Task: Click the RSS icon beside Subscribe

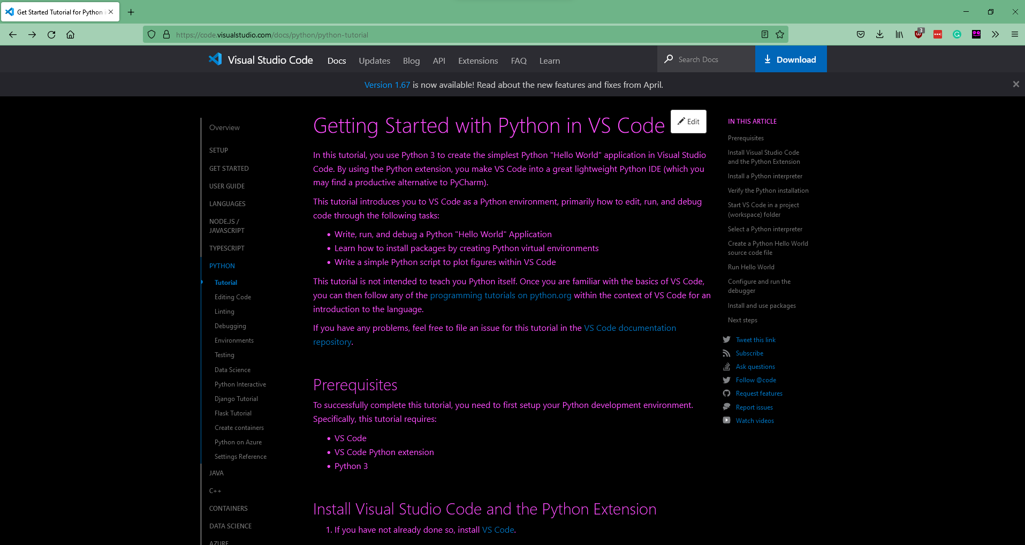Action: pyautogui.click(x=726, y=353)
